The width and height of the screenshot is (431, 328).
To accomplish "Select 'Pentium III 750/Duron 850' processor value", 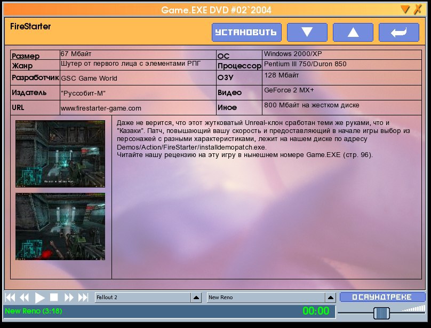I will pos(305,64).
